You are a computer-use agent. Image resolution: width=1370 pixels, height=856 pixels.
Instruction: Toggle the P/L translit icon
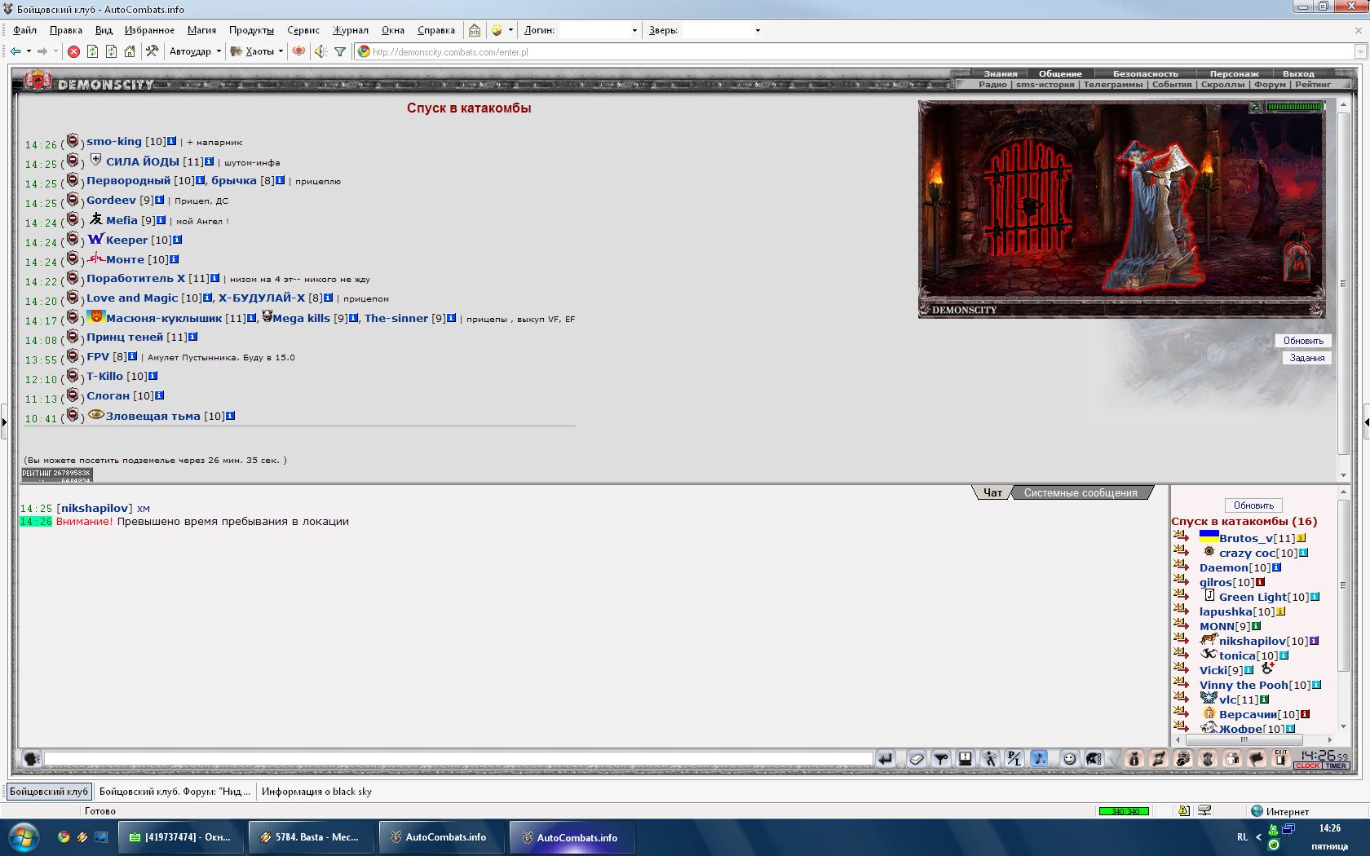(1014, 759)
